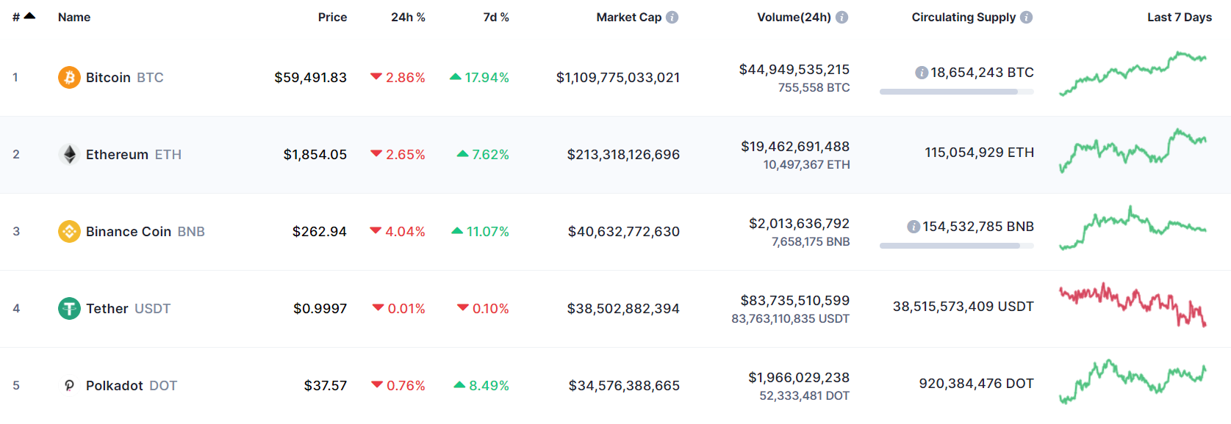Screen dimensions: 1231x424
Task: Click the Polkadot logo icon
Action: pos(69,385)
